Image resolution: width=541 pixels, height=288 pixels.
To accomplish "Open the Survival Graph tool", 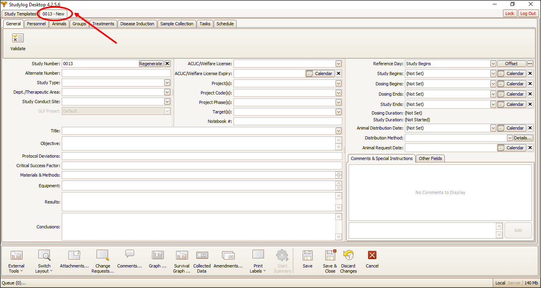I will (182, 261).
